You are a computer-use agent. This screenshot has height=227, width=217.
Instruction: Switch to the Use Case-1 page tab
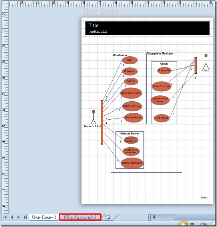44,217
